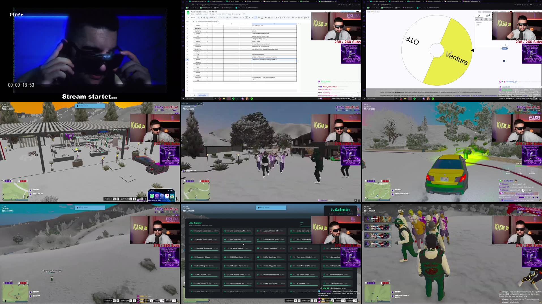542x304 pixels.
Task: Switch to txAdmin PLAYERS tab
Action: [340, 214]
